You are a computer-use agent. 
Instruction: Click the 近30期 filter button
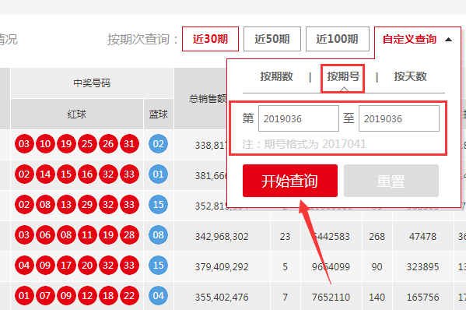tap(210, 39)
